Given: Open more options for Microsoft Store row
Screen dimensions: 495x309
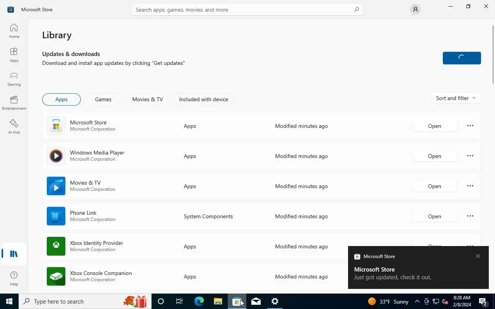Looking at the screenshot, I should 470,126.
